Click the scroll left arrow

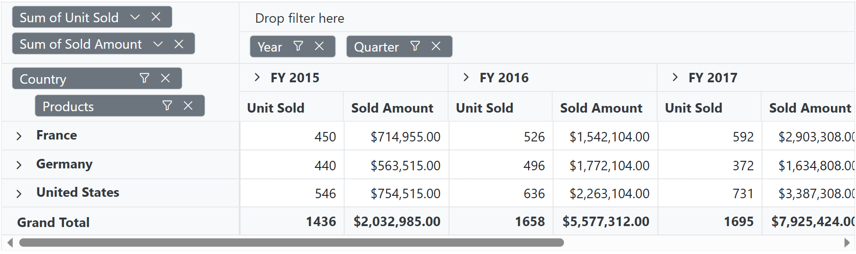tap(10, 243)
